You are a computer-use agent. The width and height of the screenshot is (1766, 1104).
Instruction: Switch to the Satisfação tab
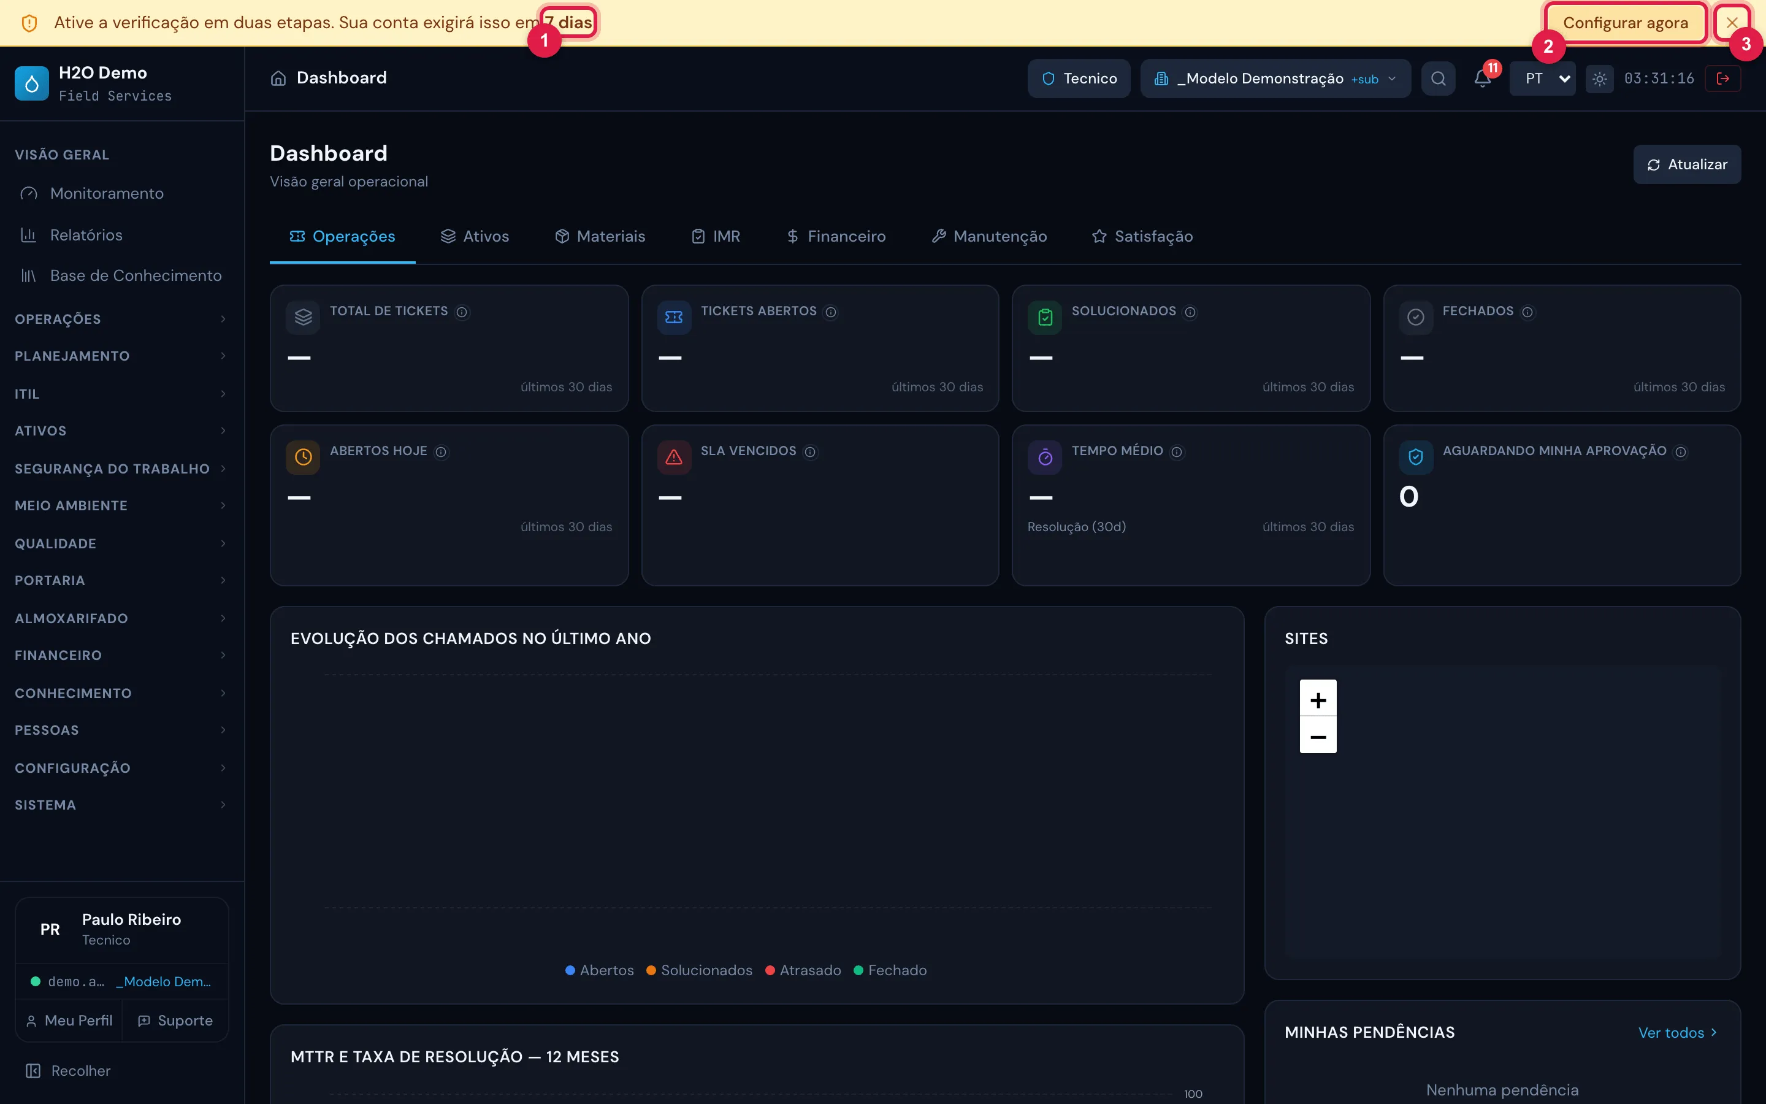click(x=1142, y=237)
